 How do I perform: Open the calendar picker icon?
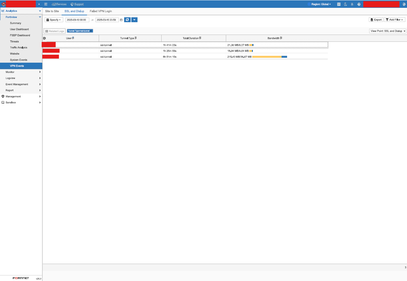121,20
